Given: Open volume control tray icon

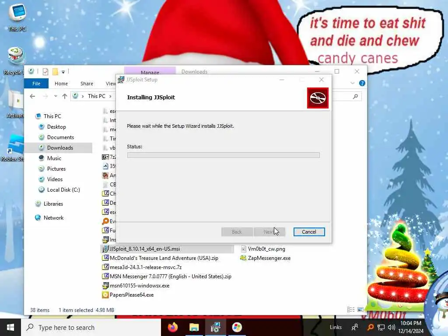Looking at the screenshot, I should point(392,327).
